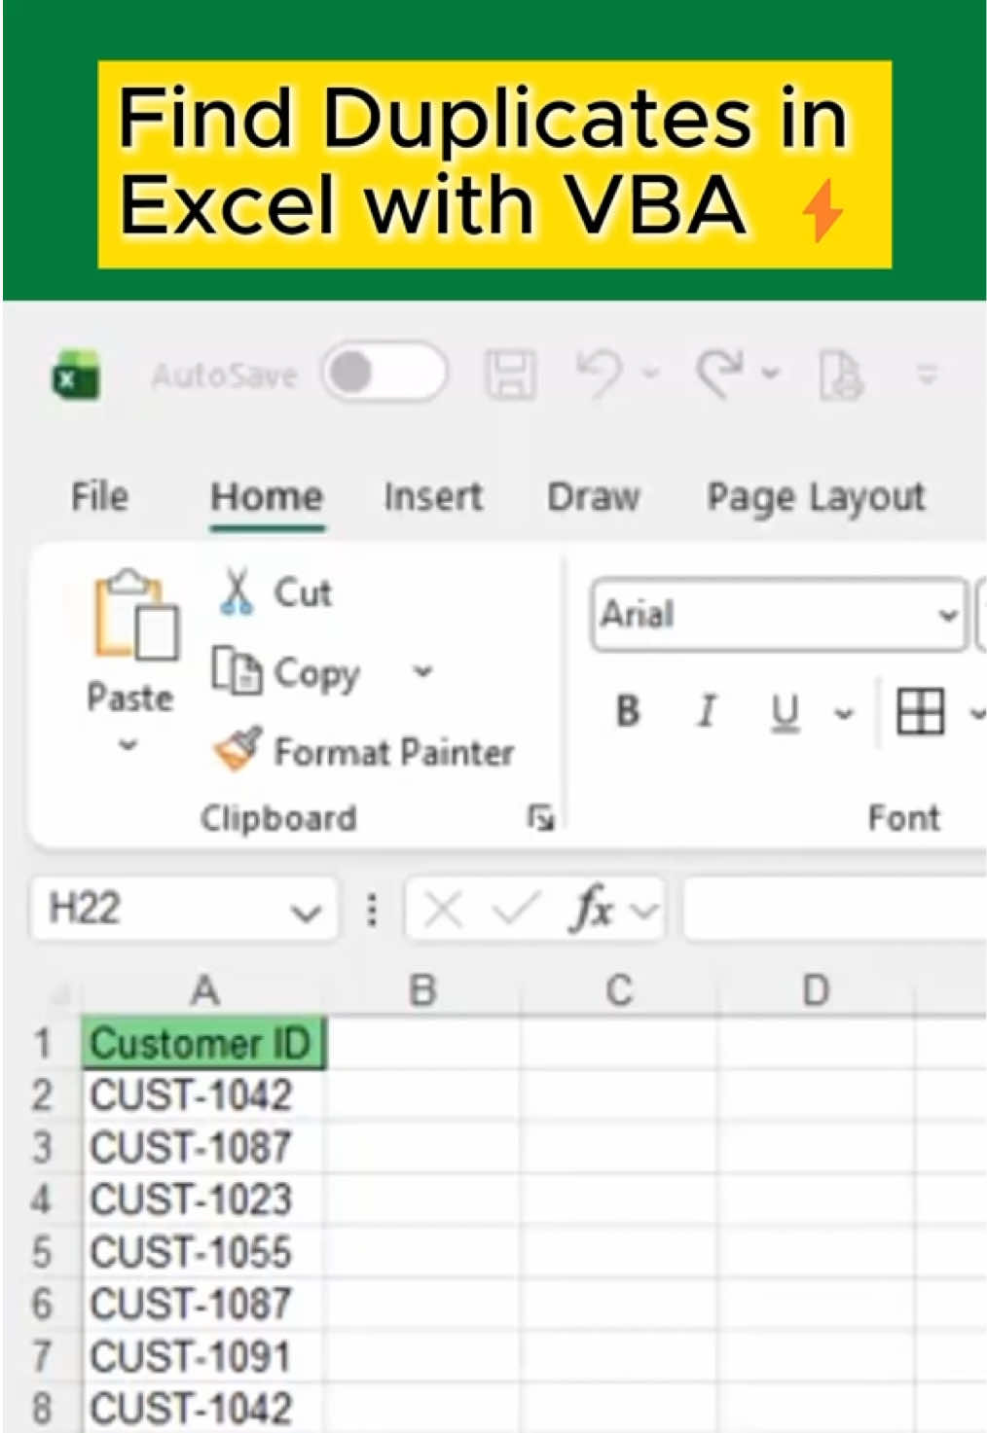Screen dimensions: 987x1433
Task: Expand the Copy options dropdown
Action: click(422, 671)
